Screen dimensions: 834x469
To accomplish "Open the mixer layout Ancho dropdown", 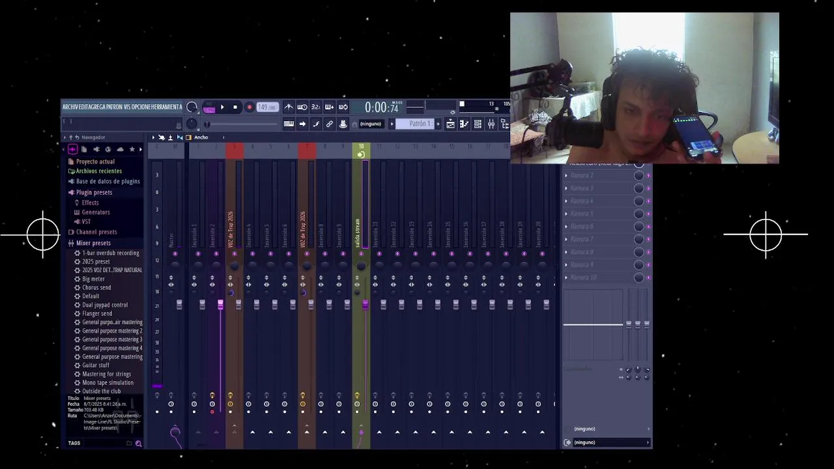I will click(x=201, y=137).
